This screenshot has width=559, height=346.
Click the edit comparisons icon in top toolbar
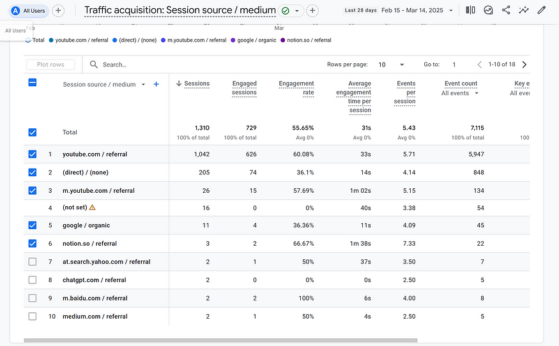click(x=471, y=10)
